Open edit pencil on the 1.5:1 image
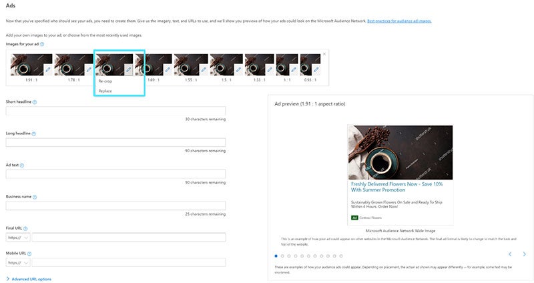Screen dimensions: 534x283 click(x=239, y=69)
